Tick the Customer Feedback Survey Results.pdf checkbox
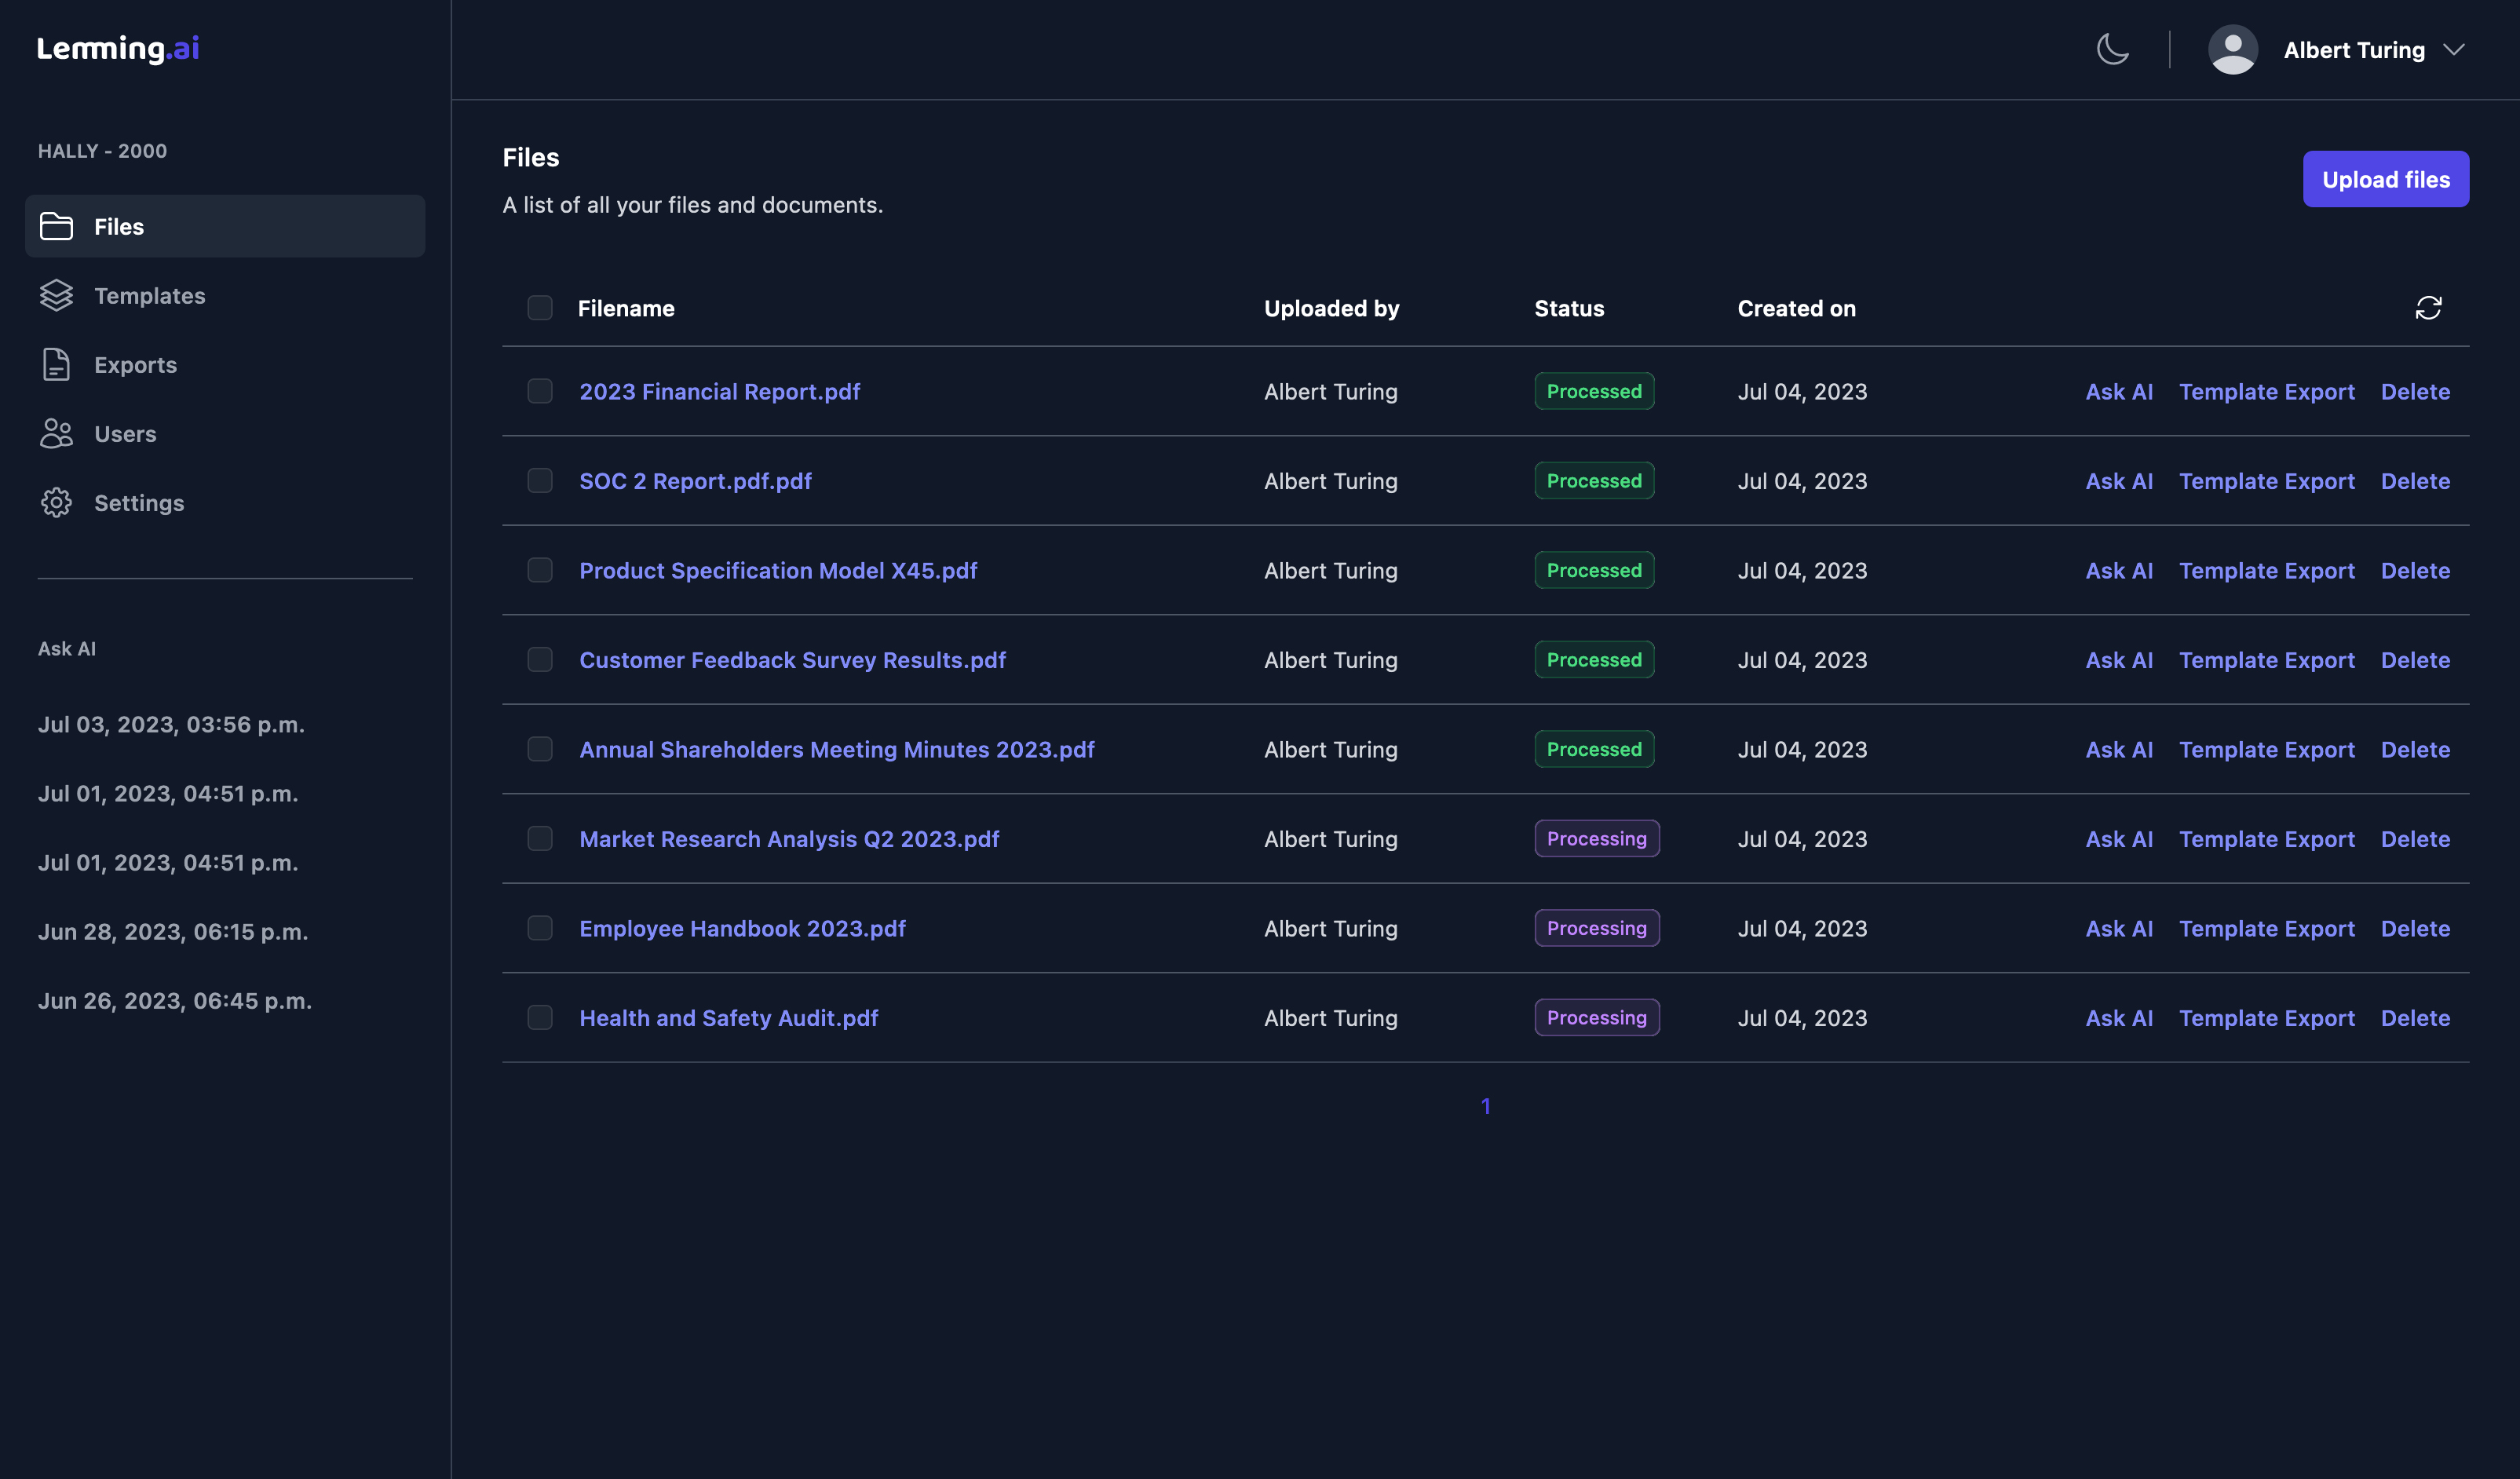 tap(540, 660)
